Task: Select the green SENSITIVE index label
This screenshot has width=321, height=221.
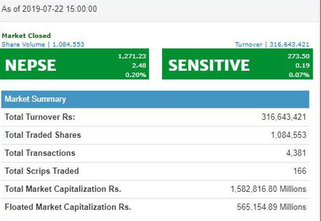Action: [x=209, y=65]
